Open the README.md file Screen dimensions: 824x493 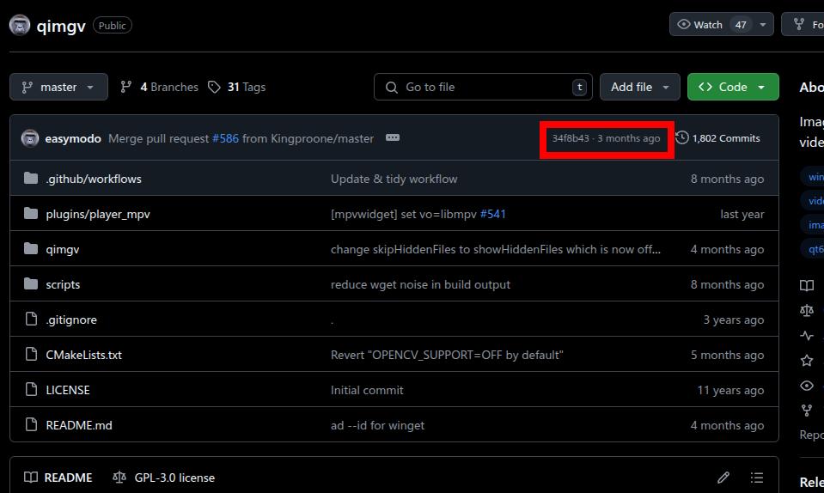[79, 425]
